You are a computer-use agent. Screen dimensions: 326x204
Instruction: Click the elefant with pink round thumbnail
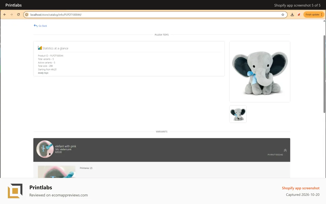pyautogui.click(x=45, y=149)
